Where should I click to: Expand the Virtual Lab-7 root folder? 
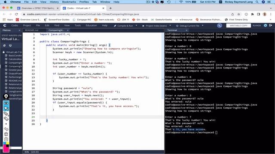pos(12,52)
